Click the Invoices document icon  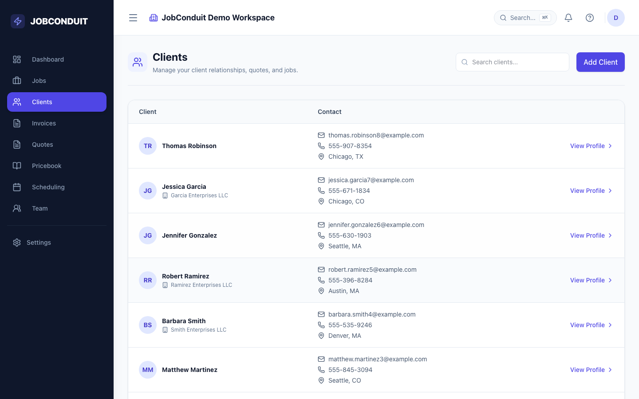(17, 123)
